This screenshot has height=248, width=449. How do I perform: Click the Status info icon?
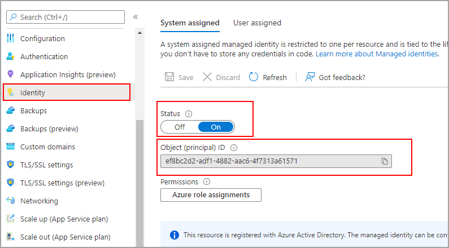189,113
